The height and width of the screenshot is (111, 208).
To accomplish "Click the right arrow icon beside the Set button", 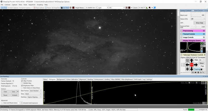I will (x=196, y=73).
